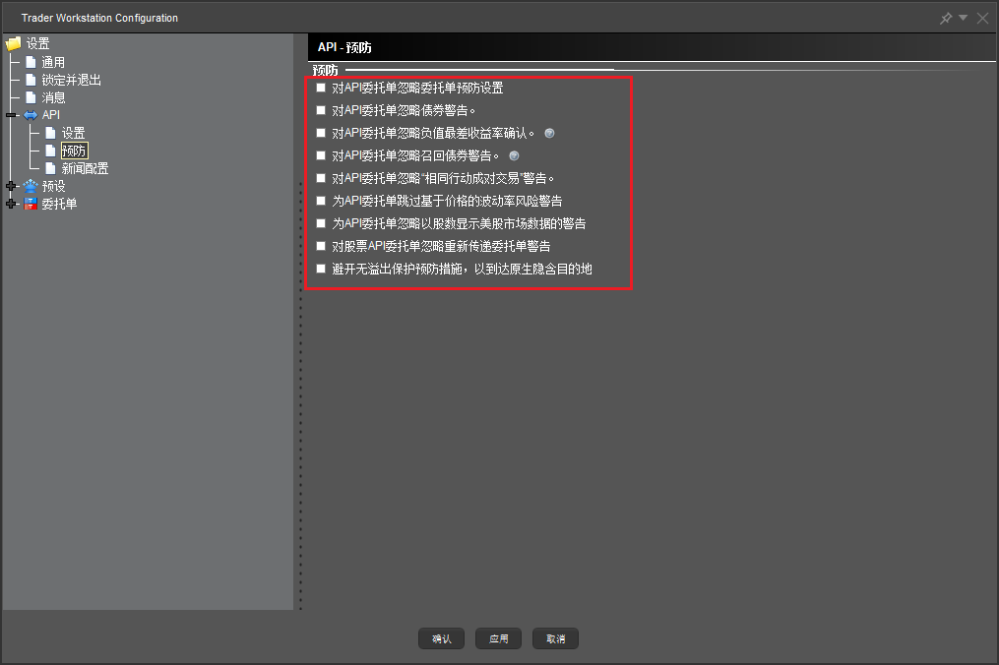Image resolution: width=999 pixels, height=665 pixels.
Task: Click info icon next to 负值最差收益率确认
Action: pos(549,133)
